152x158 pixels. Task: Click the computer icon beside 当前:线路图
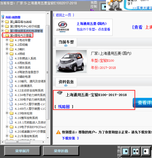3,17
